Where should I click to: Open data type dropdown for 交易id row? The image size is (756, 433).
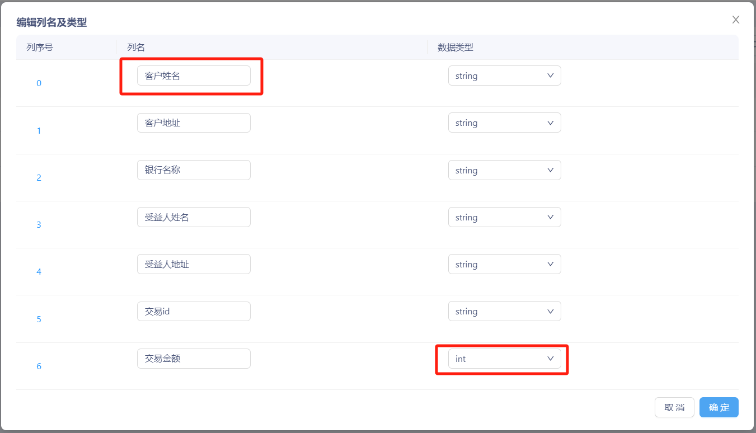(x=504, y=312)
